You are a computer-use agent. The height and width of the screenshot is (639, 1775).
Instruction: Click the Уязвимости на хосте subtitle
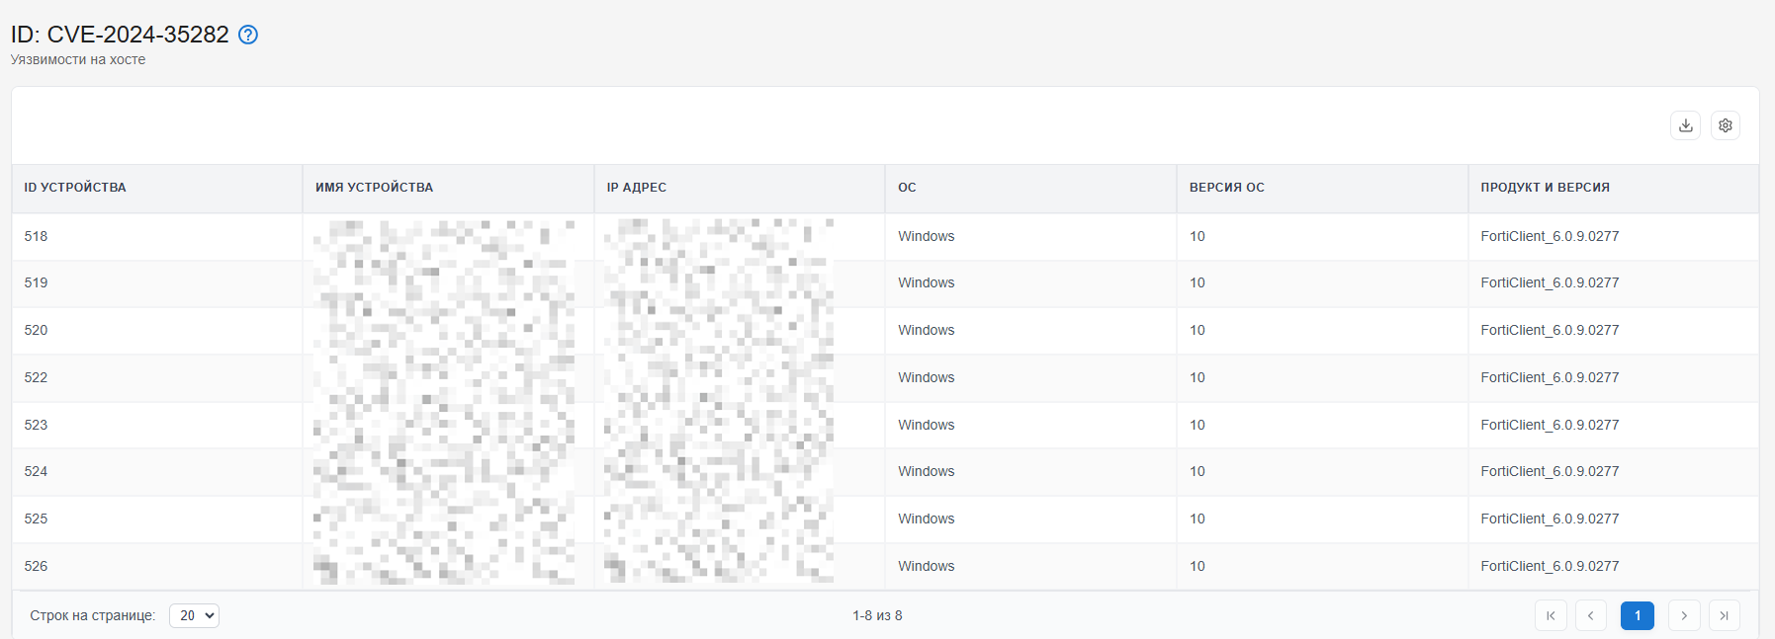78,59
